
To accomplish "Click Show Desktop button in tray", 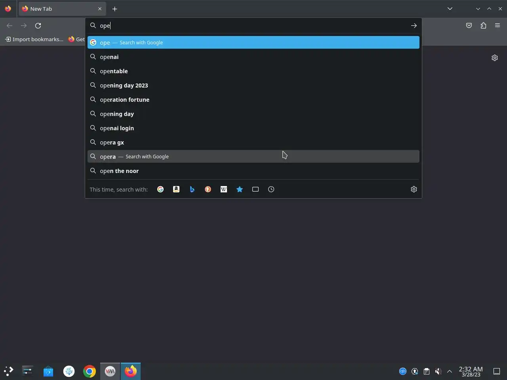I will click(497, 371).
